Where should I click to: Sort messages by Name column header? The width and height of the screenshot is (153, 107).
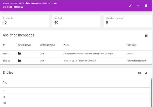[x=67, y=45]
